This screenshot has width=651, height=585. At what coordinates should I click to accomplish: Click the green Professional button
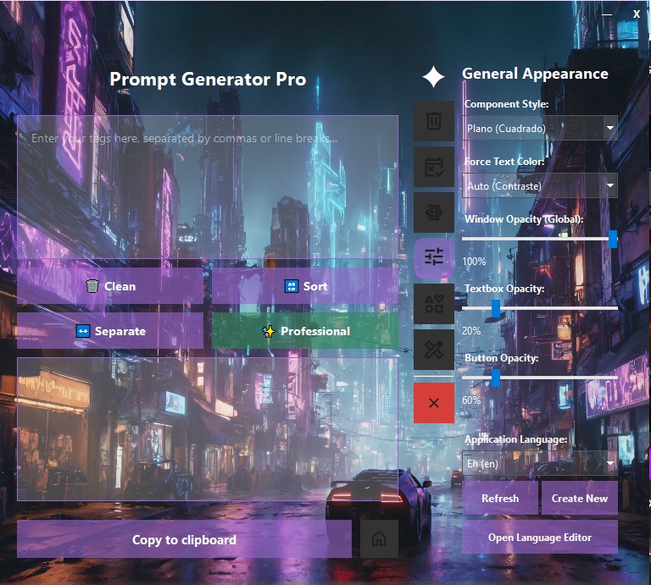tap(305, 331)
